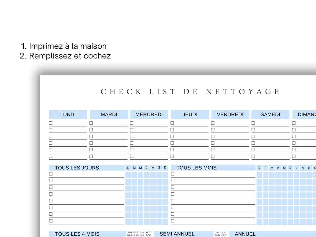Screen dimensions: 316x237
Task: Click the VENDREDI header band
Action: 230,114
